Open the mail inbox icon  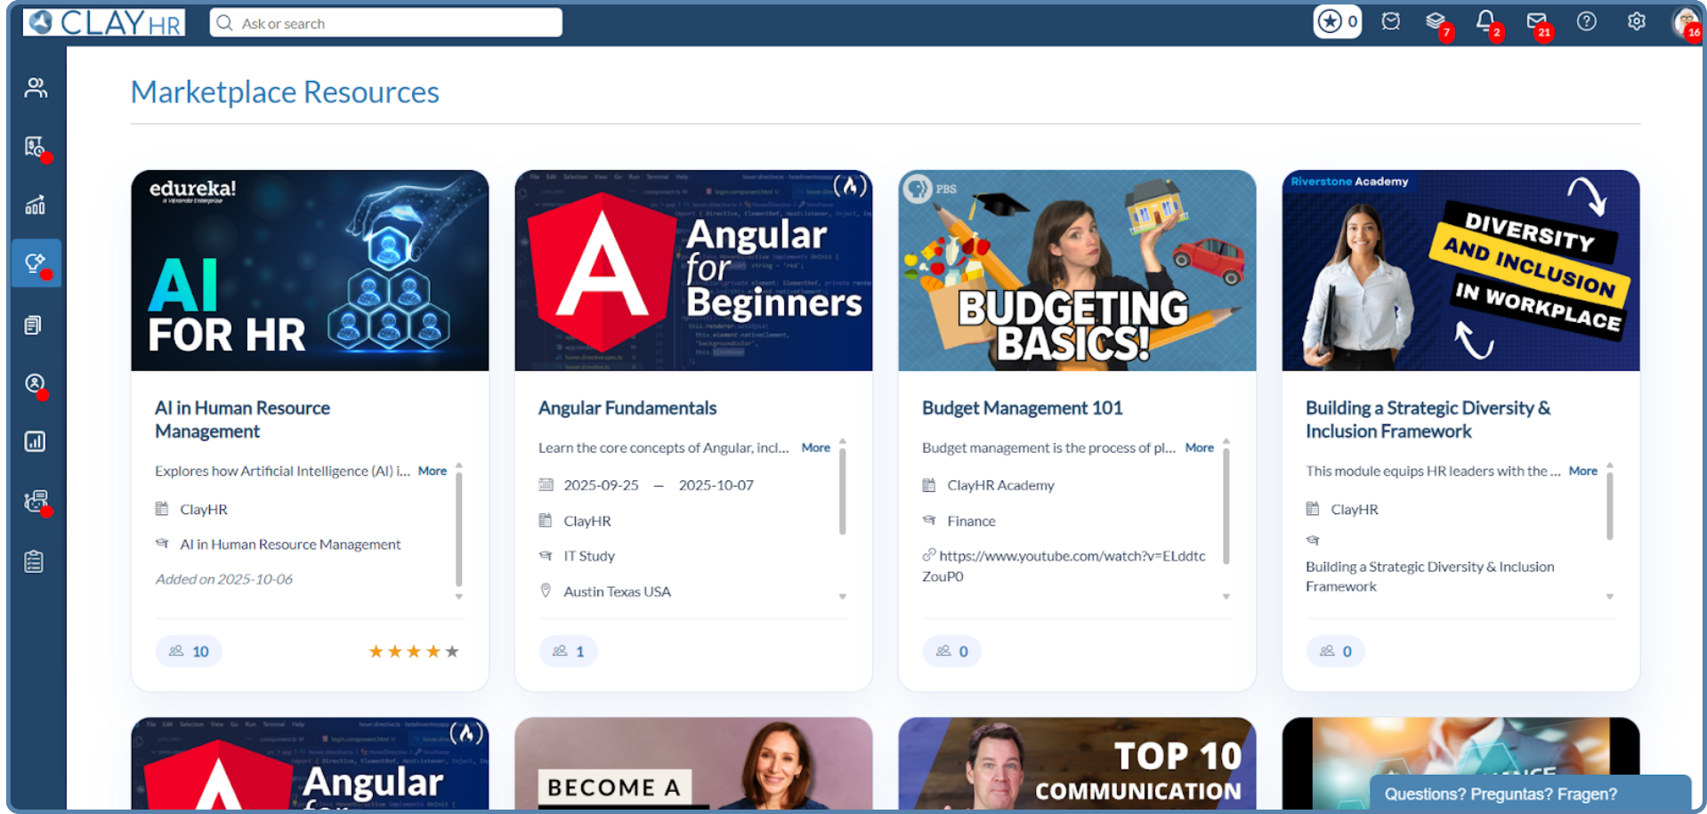(1538, 21)
